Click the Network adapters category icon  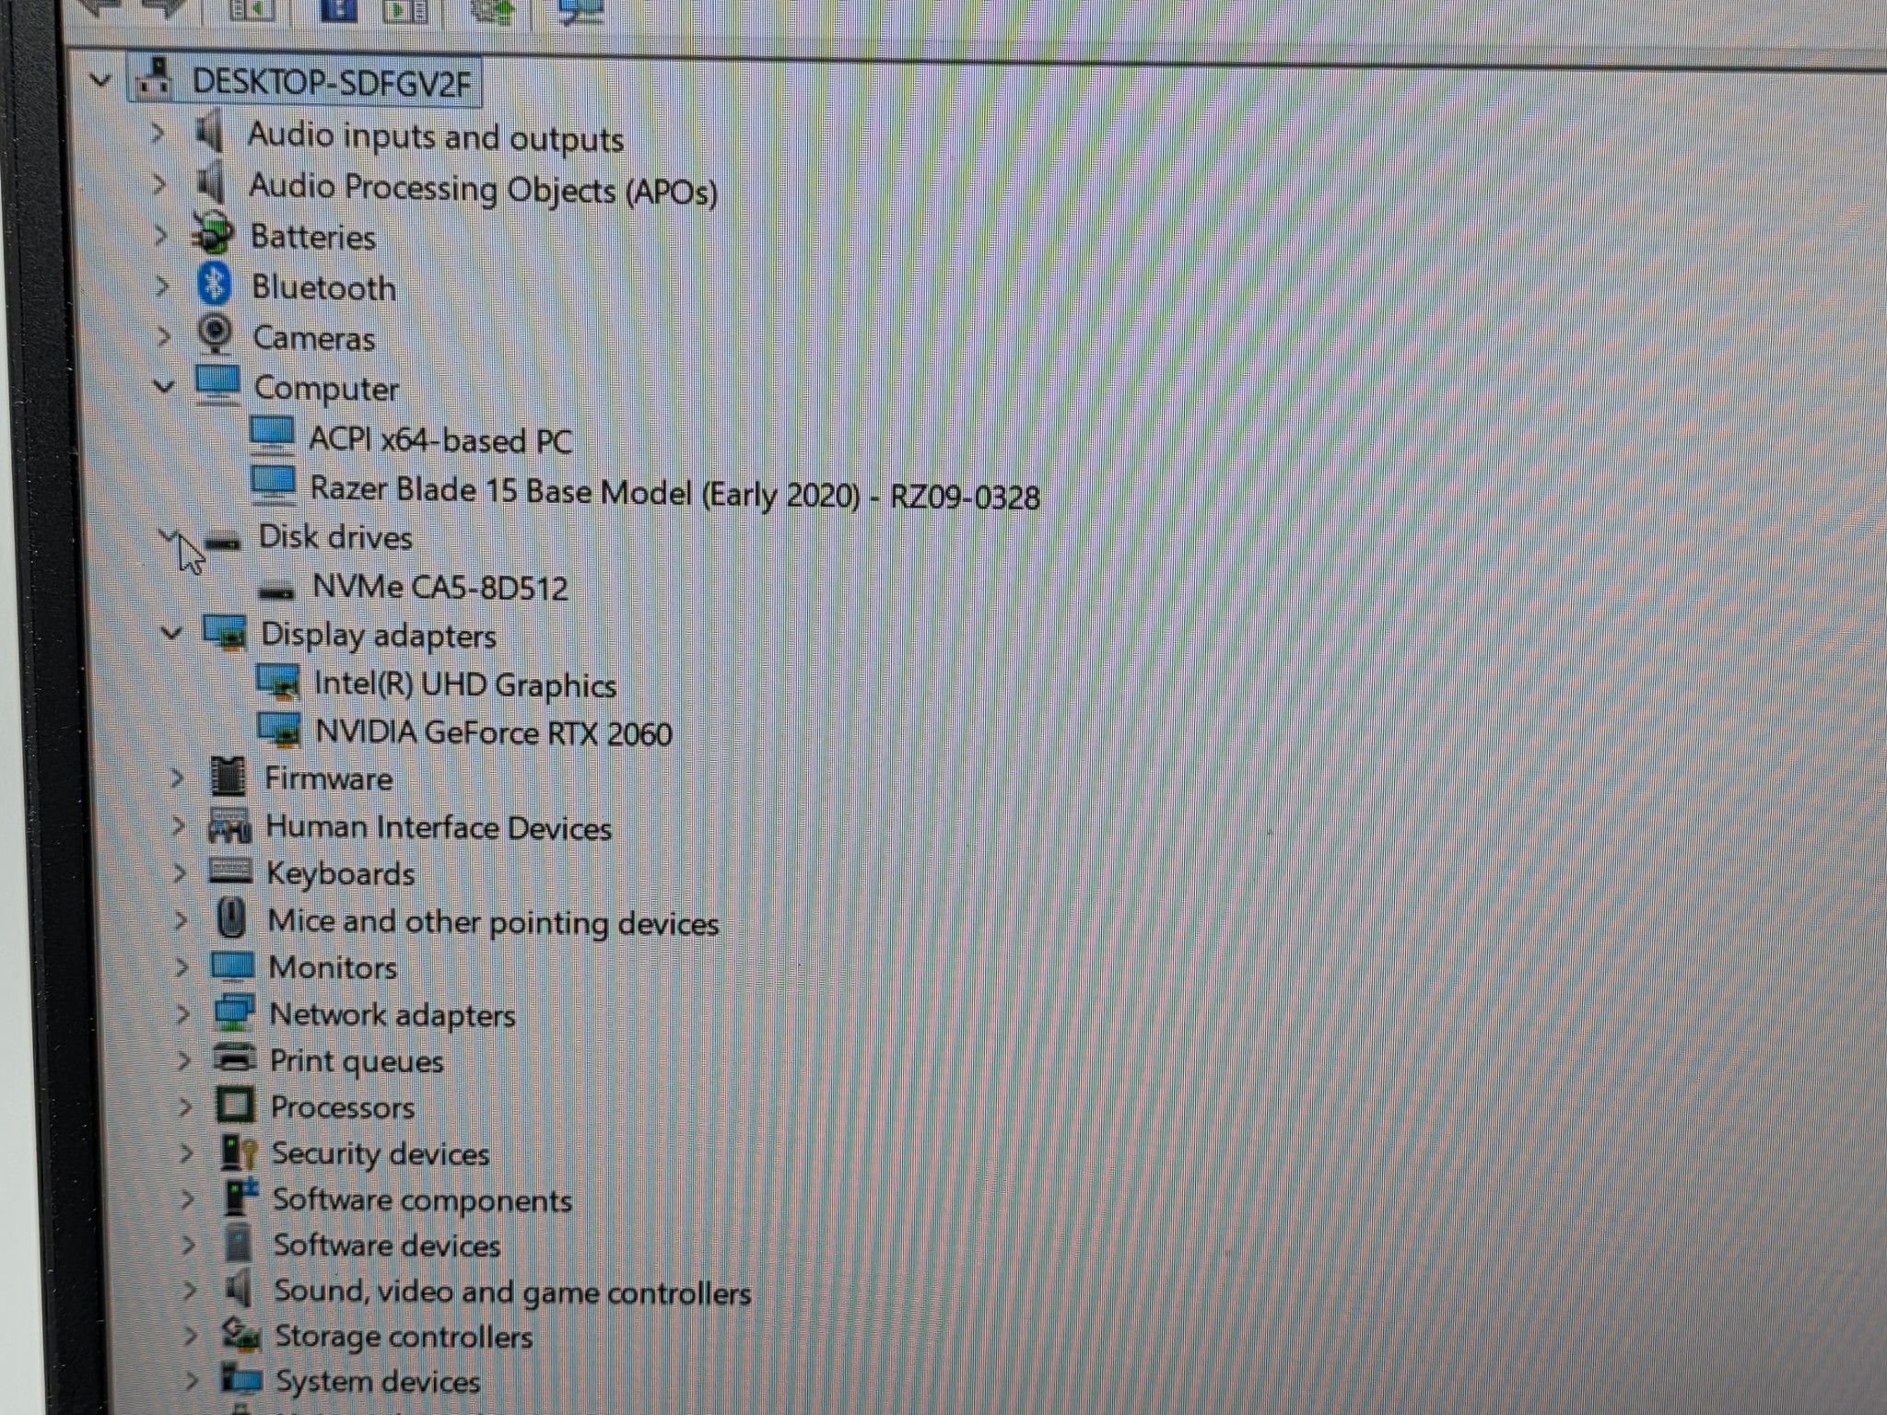click(x=234, y=1012)
